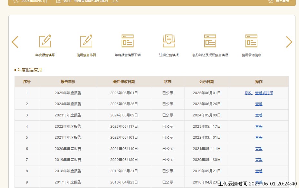Select the 2025年年度报告 cell
The width and height of the screenshot is (299, 188).
[x=68, y=93]
